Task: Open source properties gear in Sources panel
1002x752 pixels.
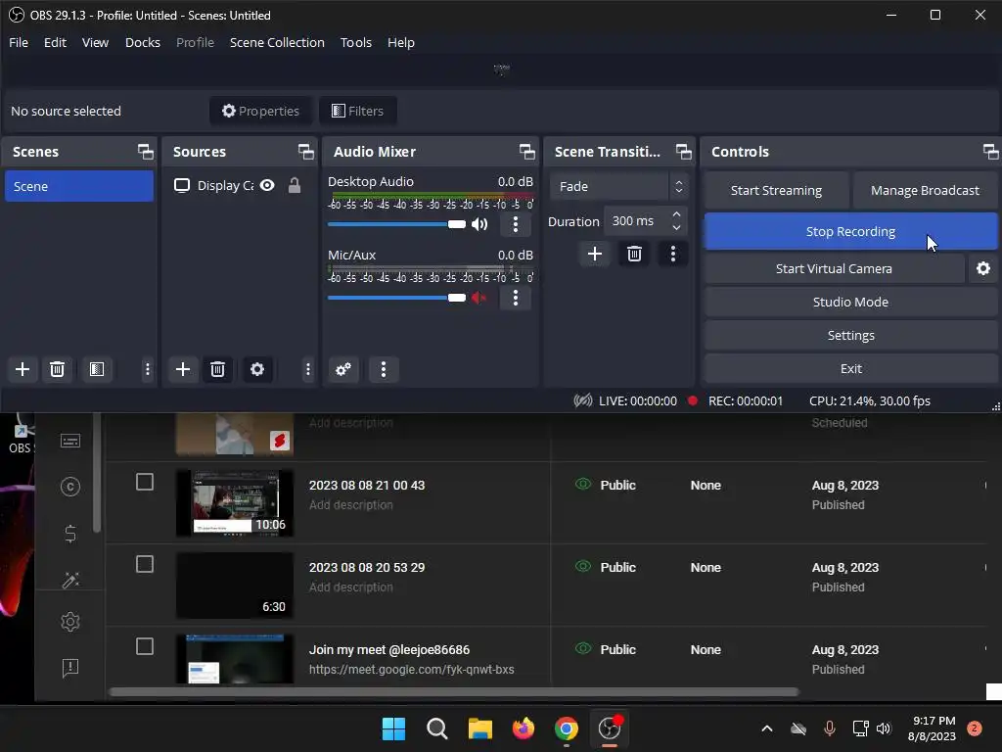Action: point(257,369)
